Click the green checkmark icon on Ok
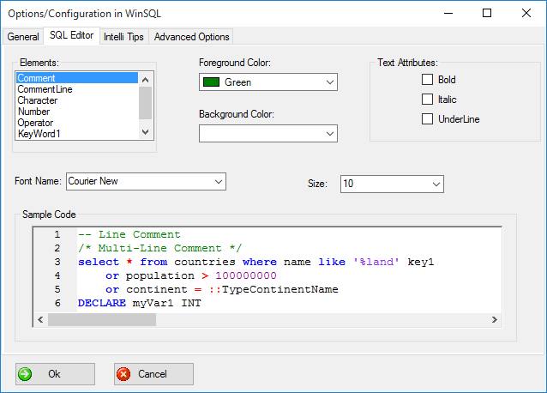547x393 pixels. click(26, 374)
